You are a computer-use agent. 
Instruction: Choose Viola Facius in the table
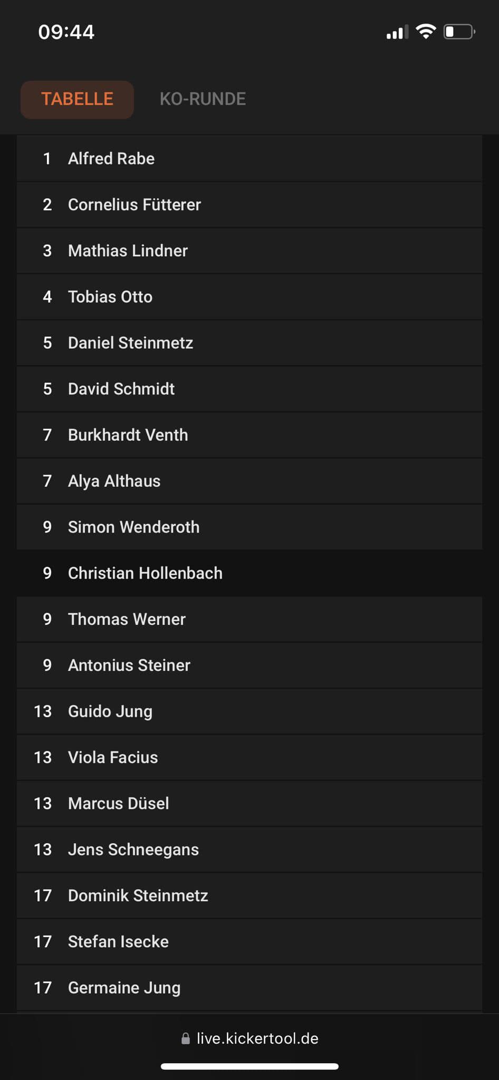tap(249, 757)
